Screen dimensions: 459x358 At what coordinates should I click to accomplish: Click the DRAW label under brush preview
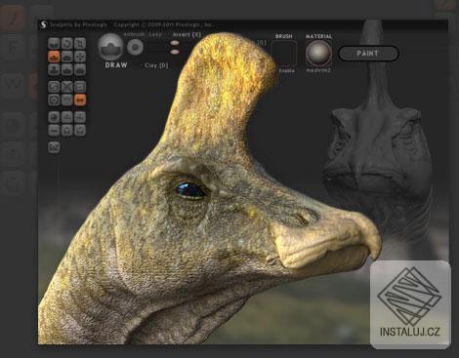tap(116, 65)
